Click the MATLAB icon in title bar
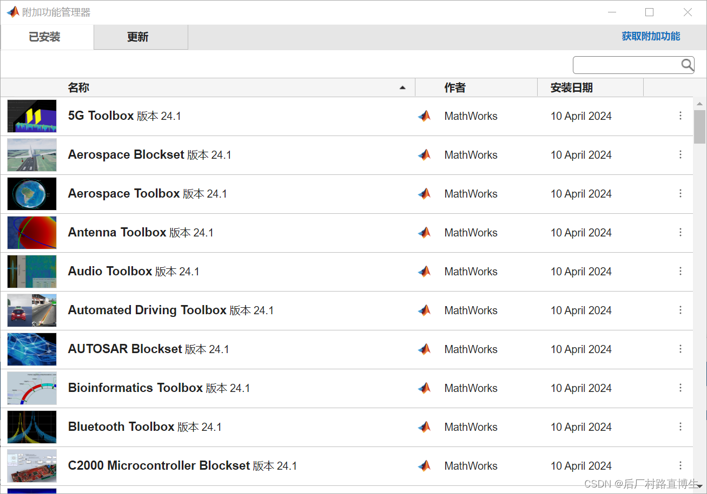This screenshot has height=494, width=707. click(13, 12)
